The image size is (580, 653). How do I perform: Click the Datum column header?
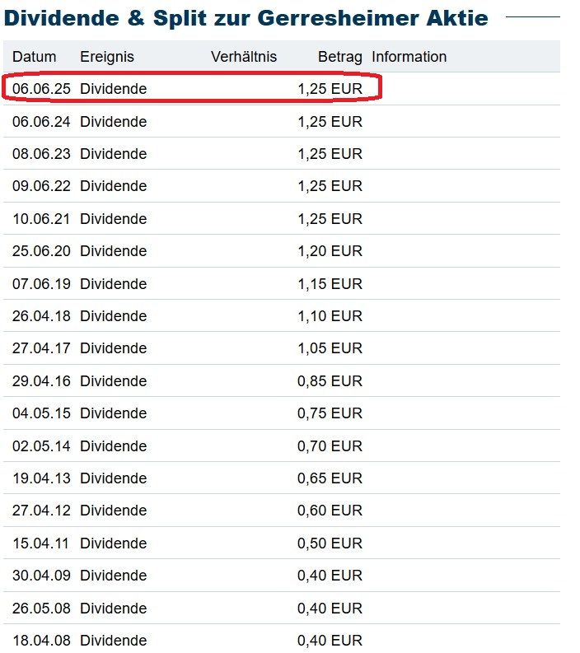pos(35,57)
